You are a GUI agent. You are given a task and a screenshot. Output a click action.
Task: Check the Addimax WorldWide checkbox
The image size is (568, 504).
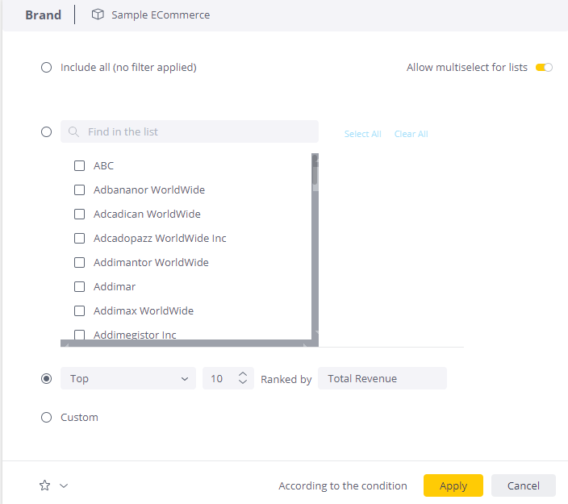pyautogui.click(x=80, y=310)
